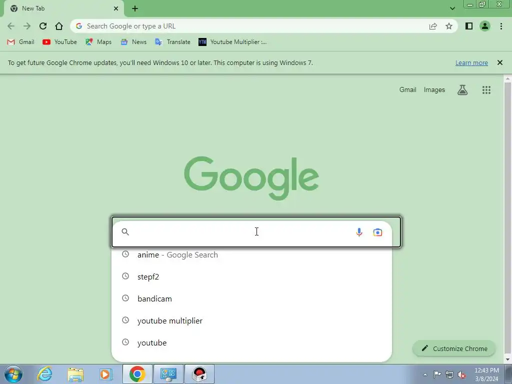Open the Maps bookmark
The image size is (512, 384).
tap(98, 42)
